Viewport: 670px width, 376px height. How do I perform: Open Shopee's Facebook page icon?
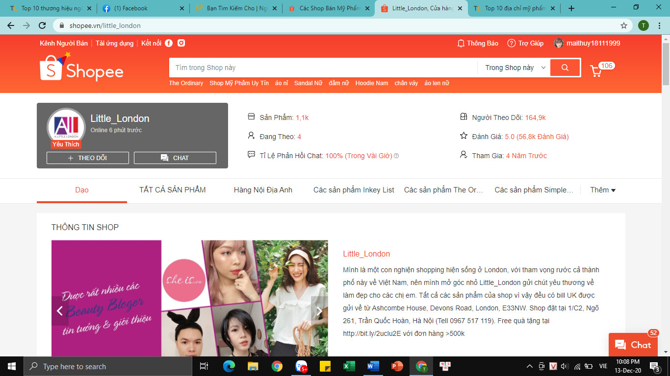pos(169,43)
